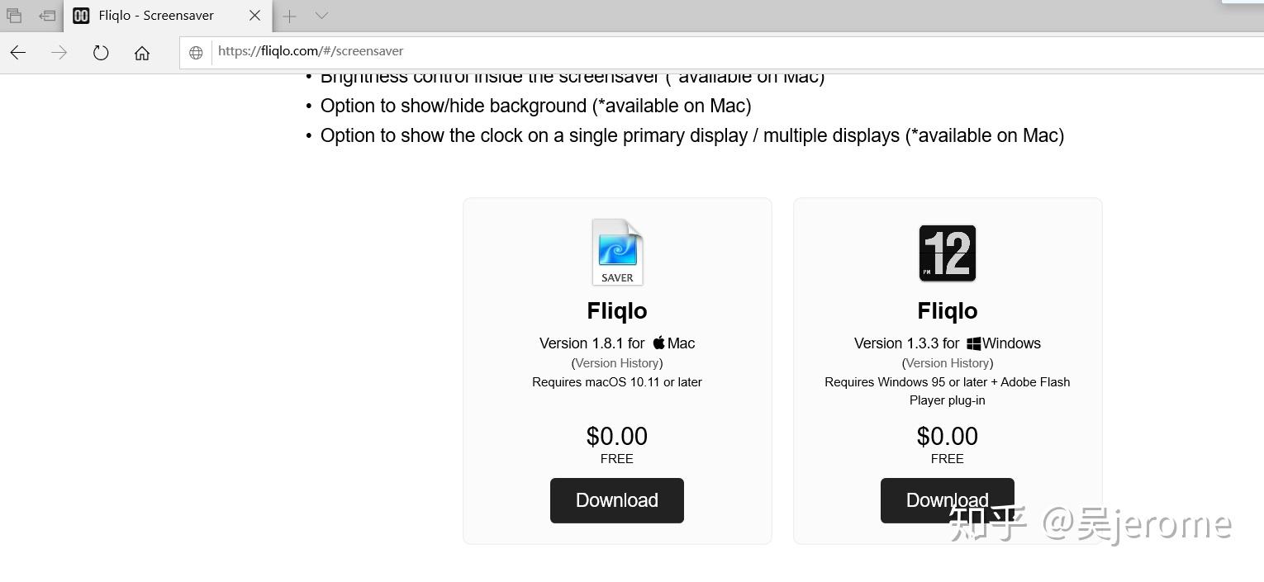
Task: Open Mac Version History link
Action: pos(617,363)
